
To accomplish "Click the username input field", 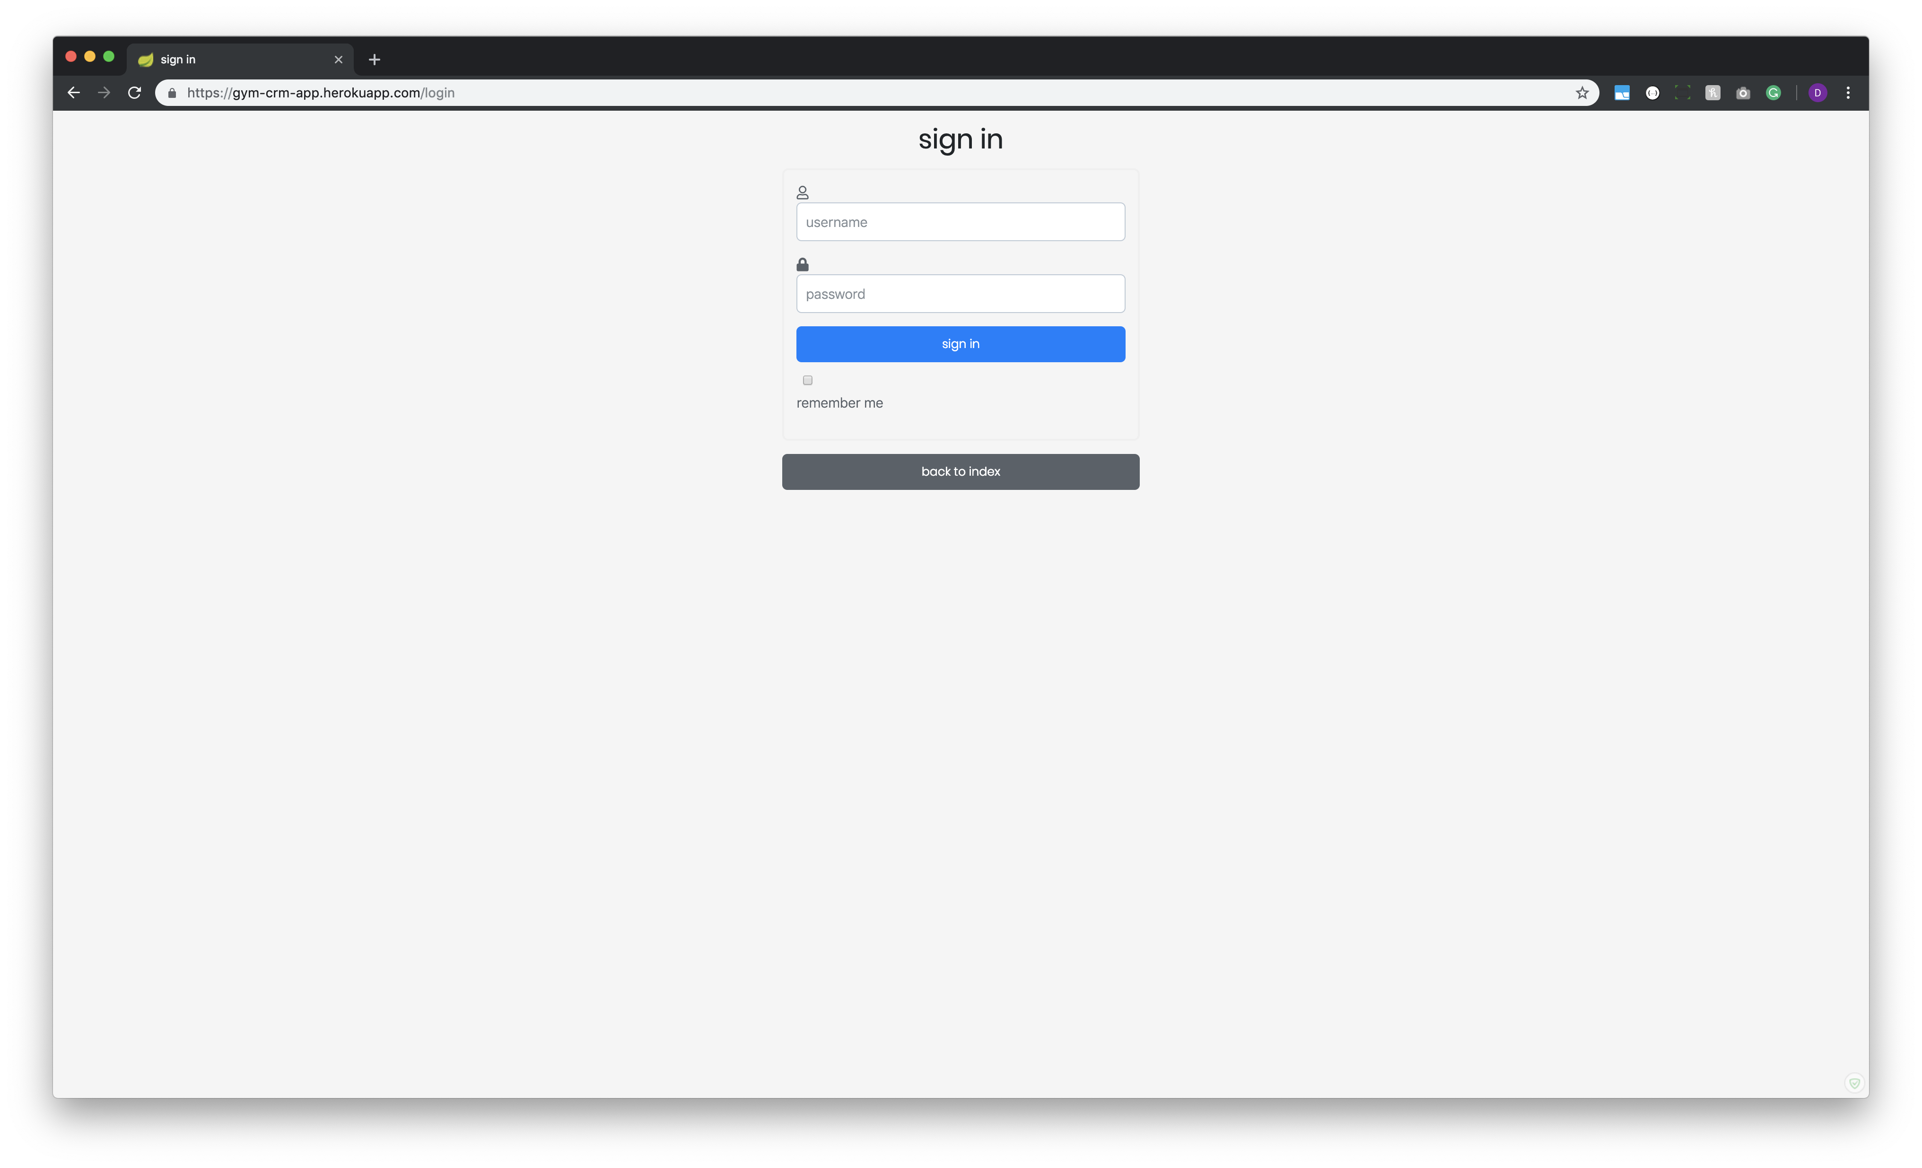I will 961,221.
